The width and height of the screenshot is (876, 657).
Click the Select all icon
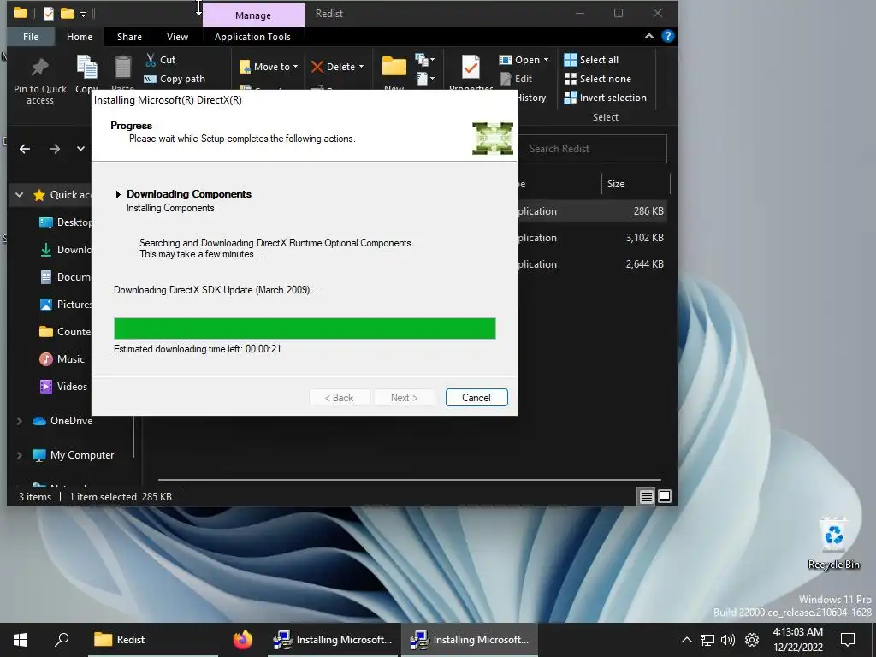pyautogui.click(x=570, y=60)
